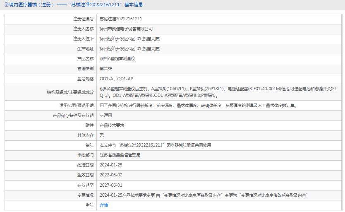345x212 pixels.
Task: Click the structure description mentioning A型探头(10A07L1)
Action: [x=218, y=92]
